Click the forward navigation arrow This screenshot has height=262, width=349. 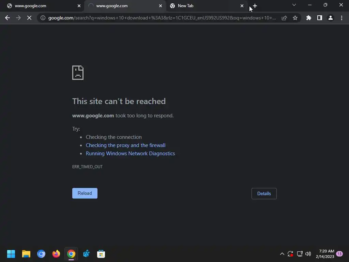pos(18,18)
